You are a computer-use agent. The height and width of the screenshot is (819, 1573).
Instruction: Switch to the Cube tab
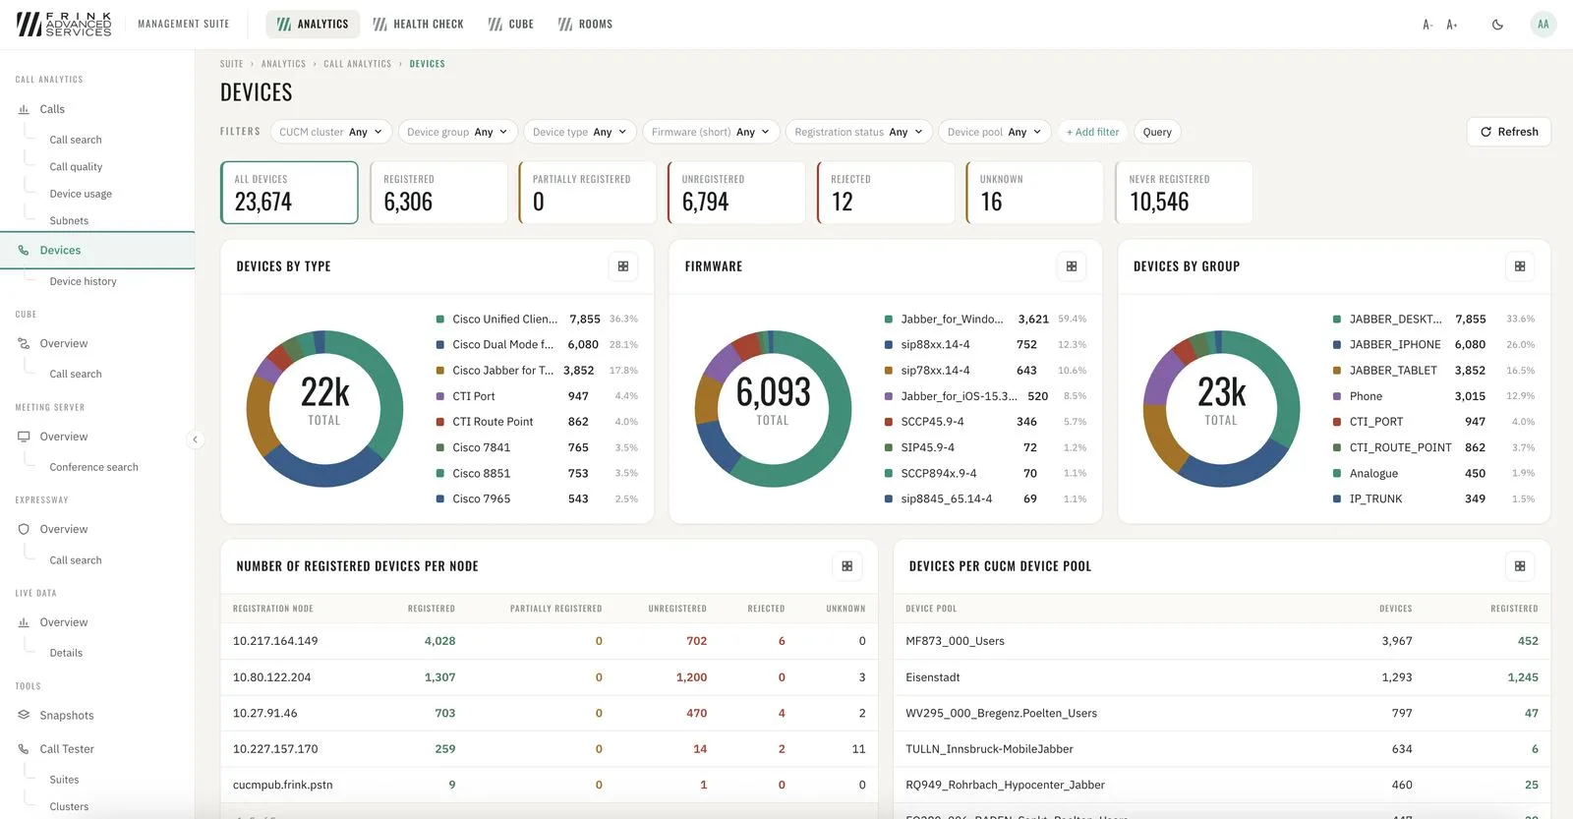[511, 25]
